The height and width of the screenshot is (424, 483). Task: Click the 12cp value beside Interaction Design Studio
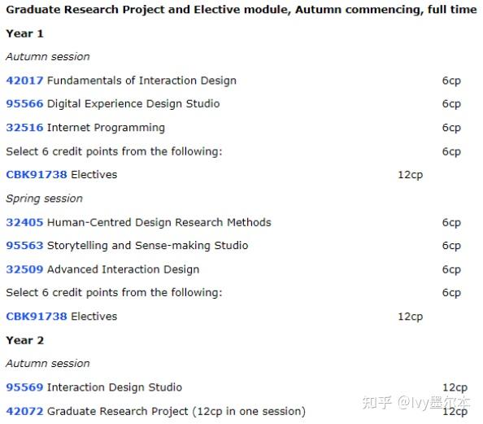click(455, 387)
